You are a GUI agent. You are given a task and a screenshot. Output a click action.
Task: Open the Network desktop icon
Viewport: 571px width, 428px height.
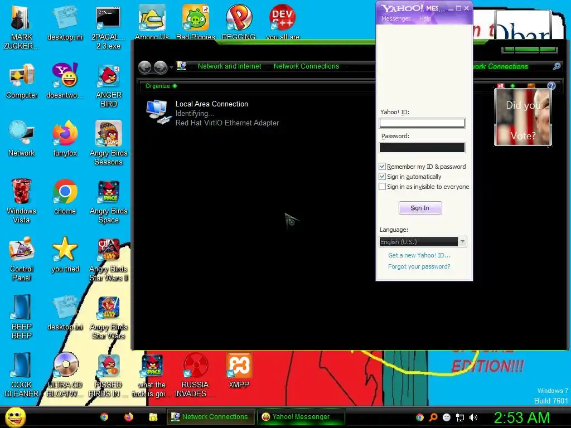point(22,139)
